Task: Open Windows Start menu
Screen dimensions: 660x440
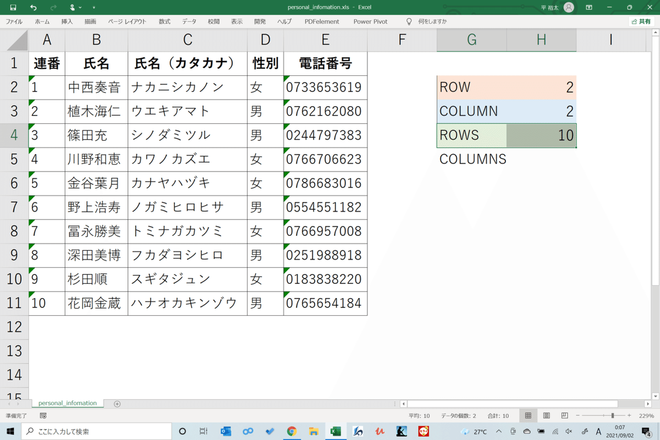Action: pyautogui.click(x=10, y=431)
